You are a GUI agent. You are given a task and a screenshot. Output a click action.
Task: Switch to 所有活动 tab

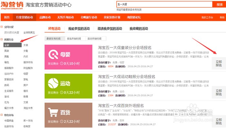54,28
